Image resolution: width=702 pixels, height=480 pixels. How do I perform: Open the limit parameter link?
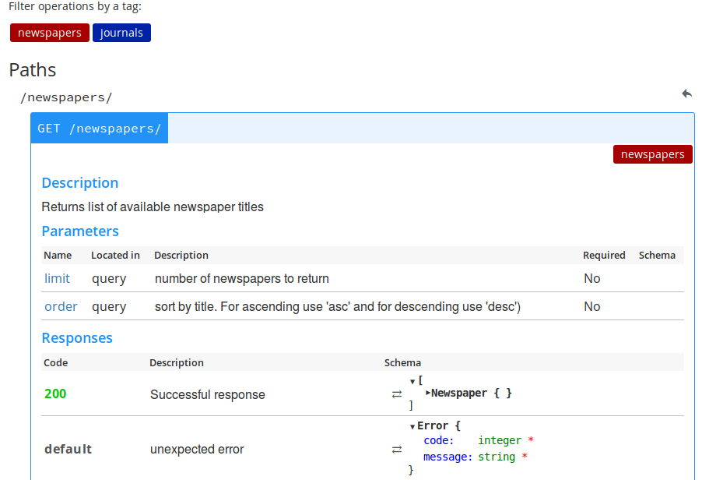tap(57, 278)
